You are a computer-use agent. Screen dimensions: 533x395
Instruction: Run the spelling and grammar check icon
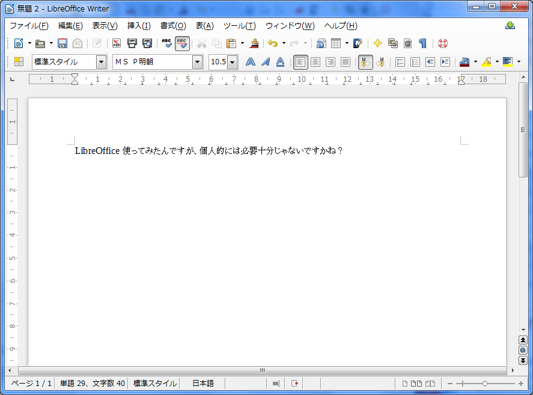[x=167, y=43]
